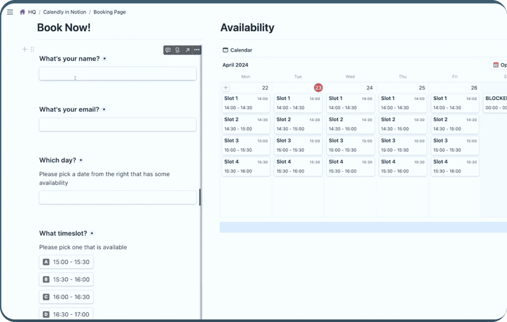Open Slot 2 card on Friday 26
507x322 pixels.
click(455, 124)
